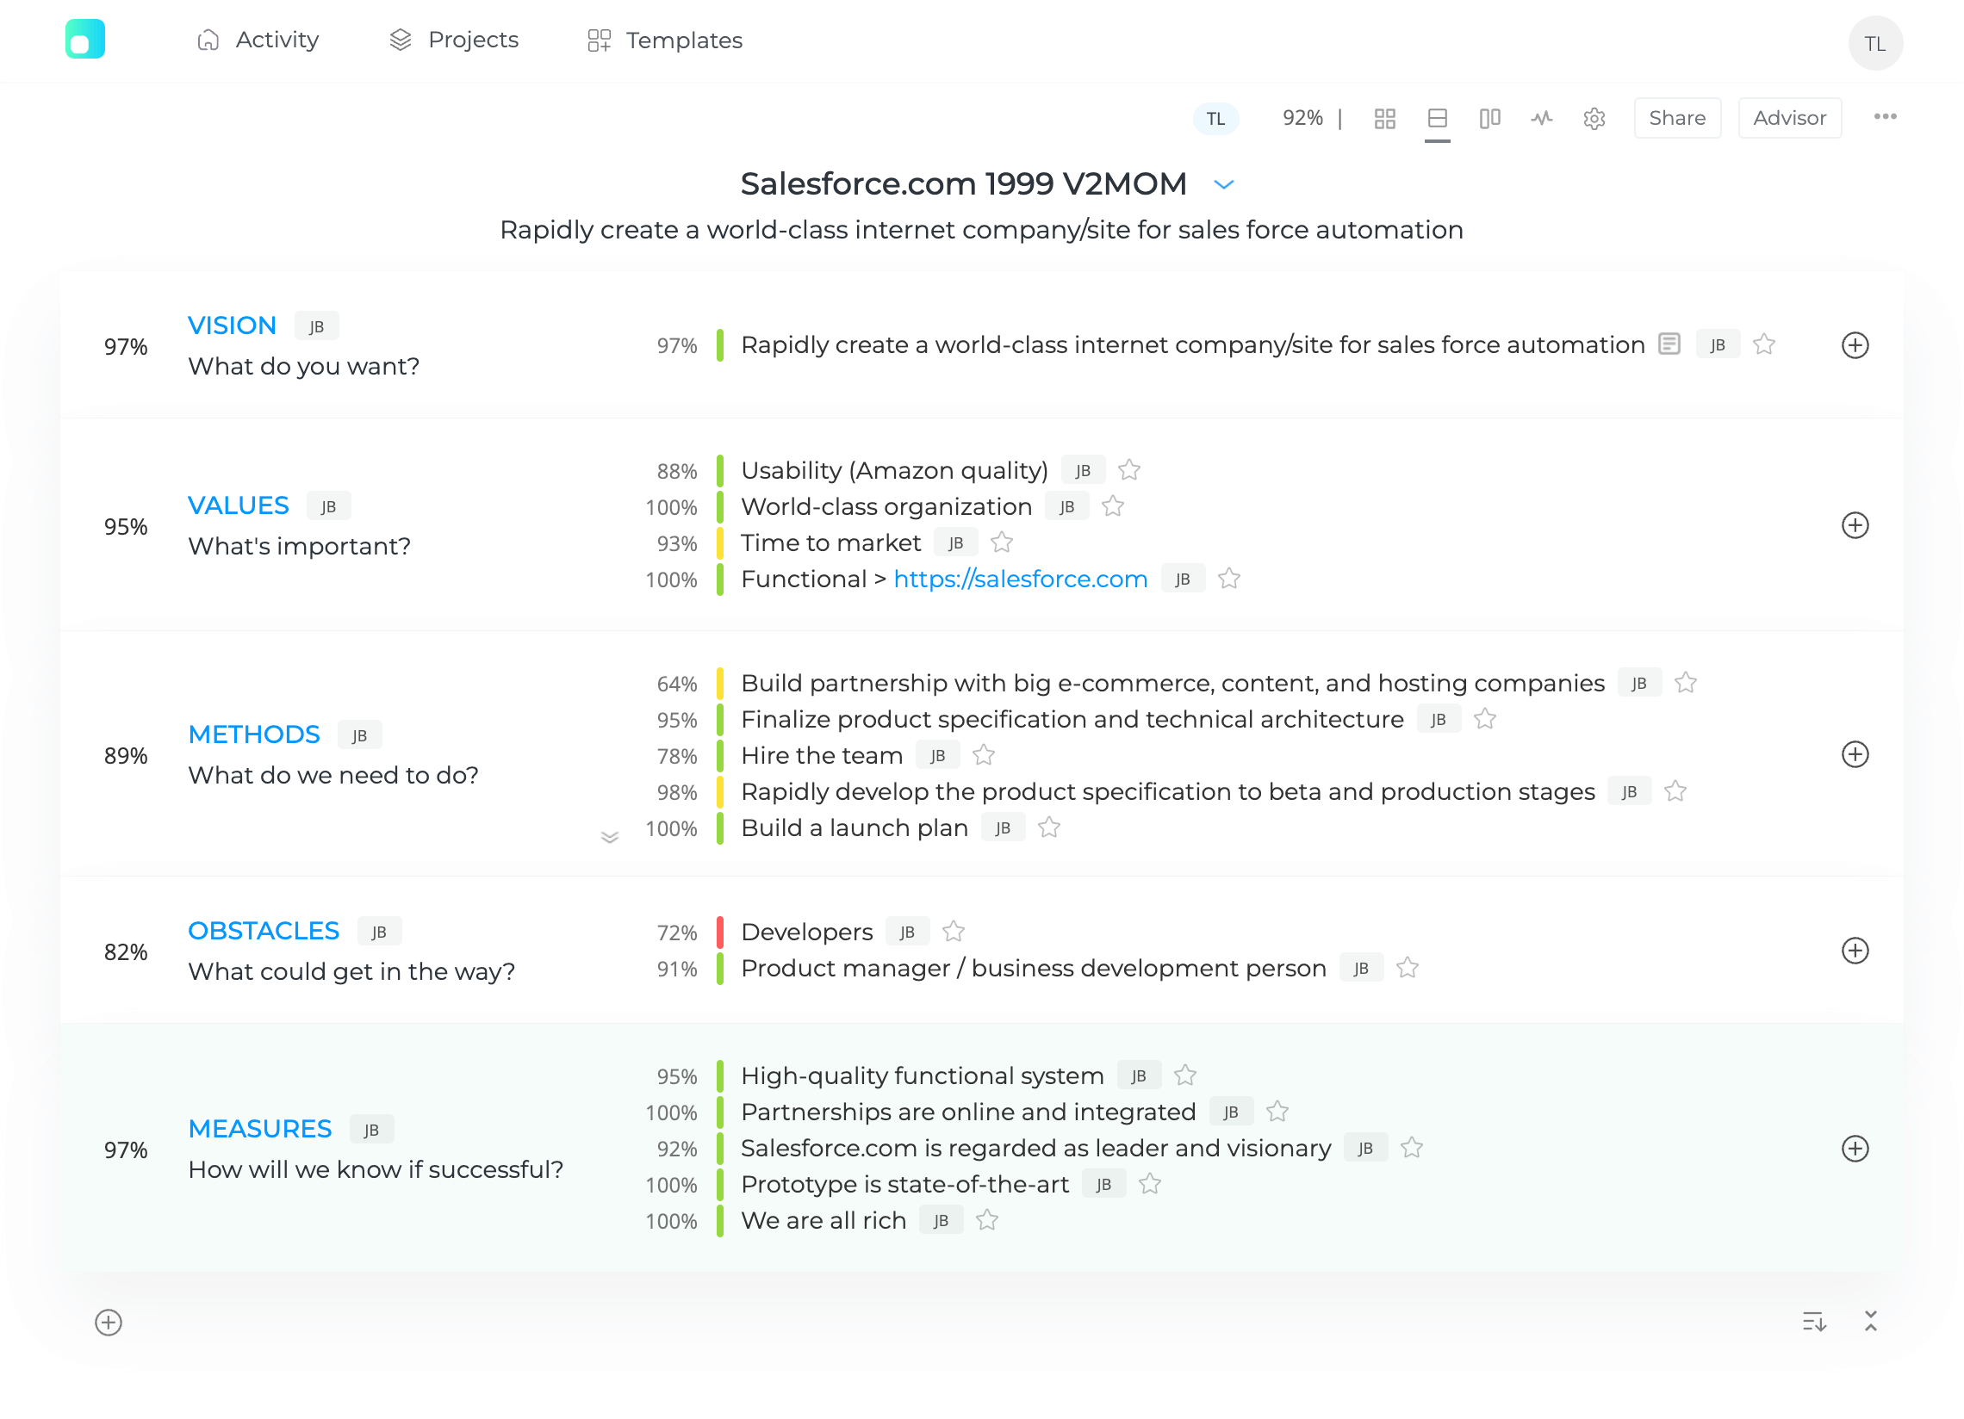Star the Developers obstacle item
The image size is (1964, 1419).
click(x=954, y=933)
